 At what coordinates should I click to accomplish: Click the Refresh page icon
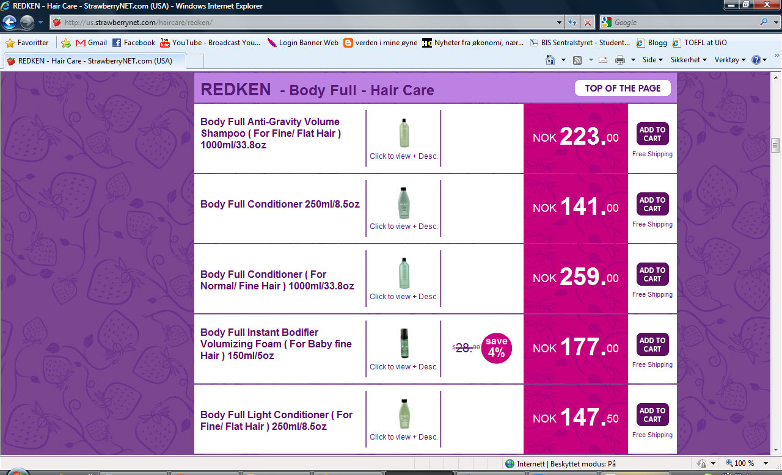572,23
